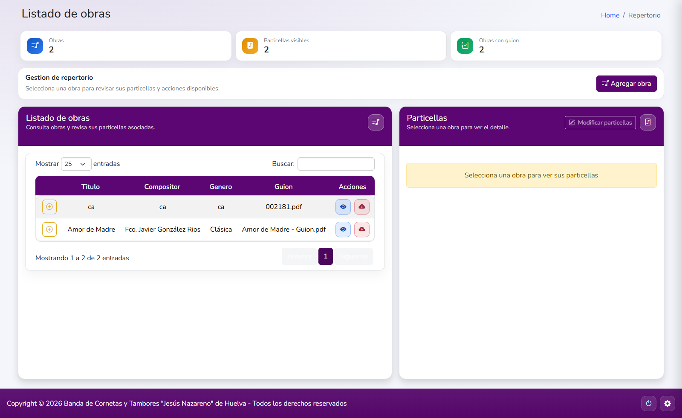View the Amor de Madre guion

coord(343,229)
